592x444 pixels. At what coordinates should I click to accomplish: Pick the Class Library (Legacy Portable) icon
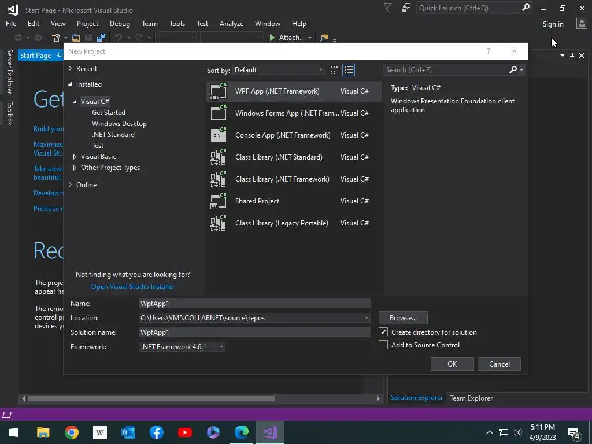coord(218,223)
